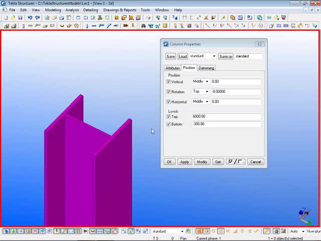Click the Redo arrow icon

coord(38,18)
